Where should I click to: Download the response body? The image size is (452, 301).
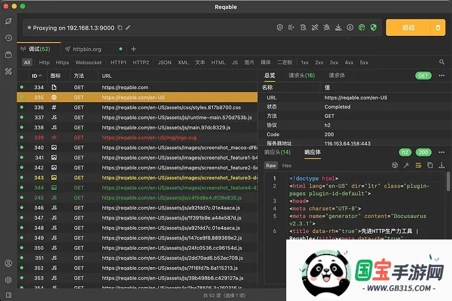tap(442, 165)
